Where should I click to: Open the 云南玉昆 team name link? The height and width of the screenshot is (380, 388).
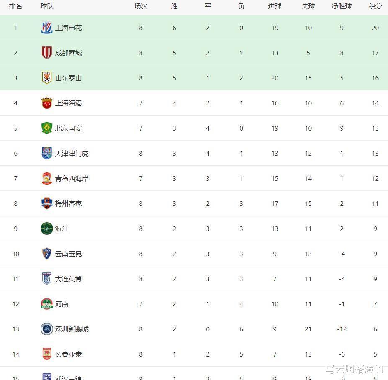tap(68, 254)
